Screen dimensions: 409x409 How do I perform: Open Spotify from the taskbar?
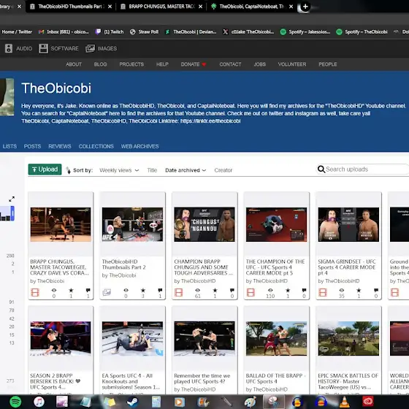coord(15,402)
